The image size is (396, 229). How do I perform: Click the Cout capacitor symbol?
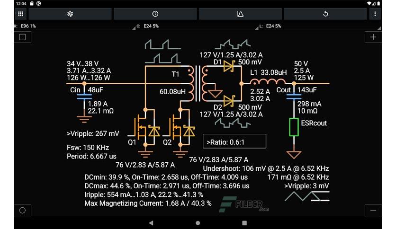(294, 97)
